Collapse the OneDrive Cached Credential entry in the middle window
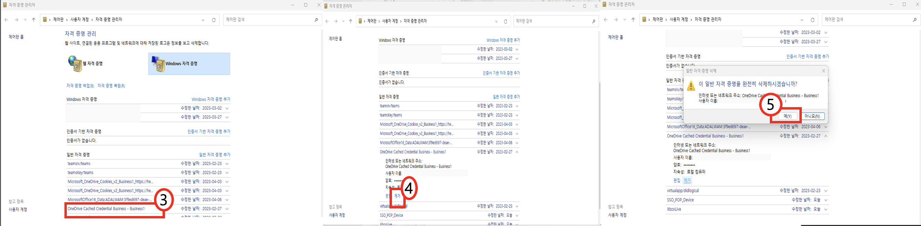921x226 pixels. pyautogui.click(x=517, y=152)
